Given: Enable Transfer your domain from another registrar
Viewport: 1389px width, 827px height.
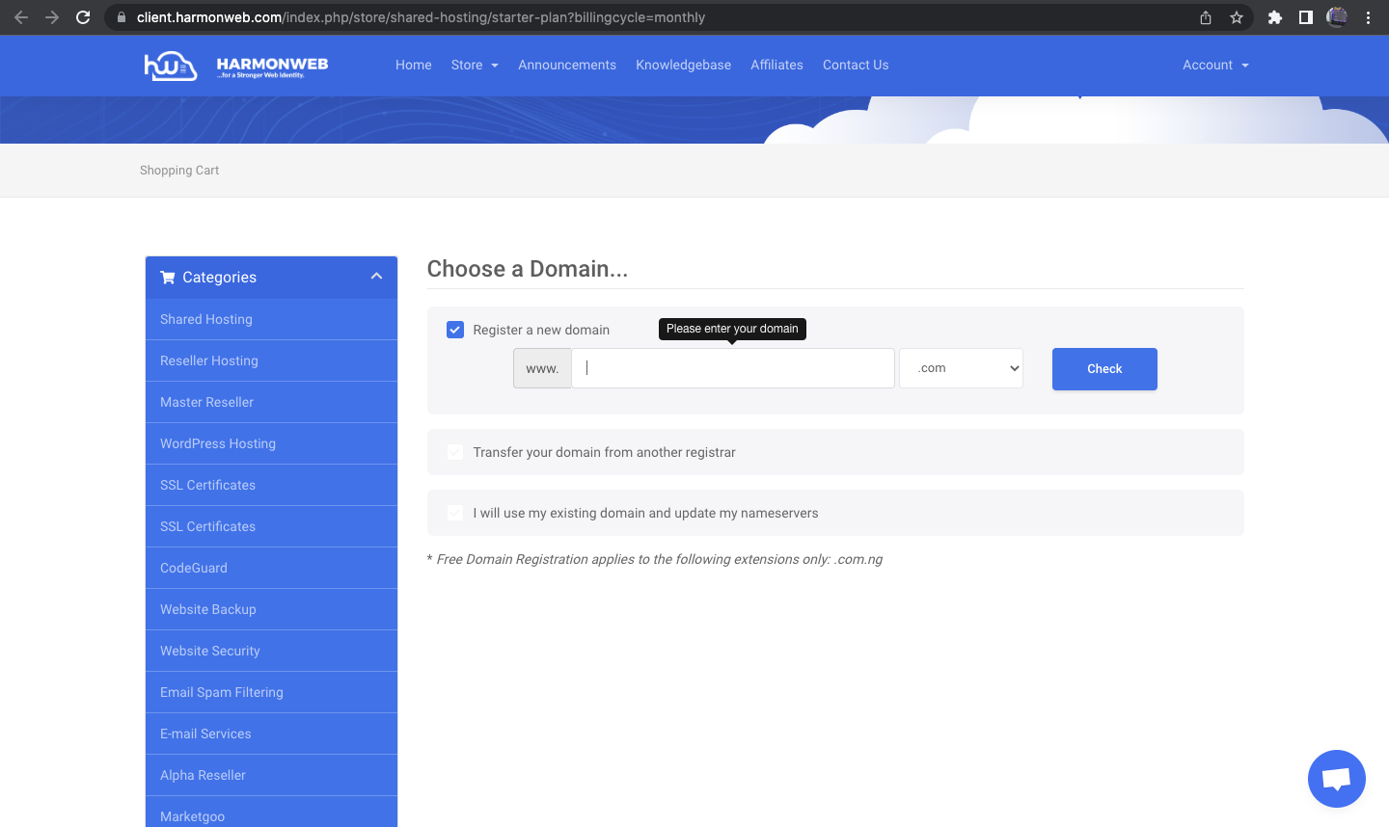Looking at the screenshot, I should (x=454, y=451).
